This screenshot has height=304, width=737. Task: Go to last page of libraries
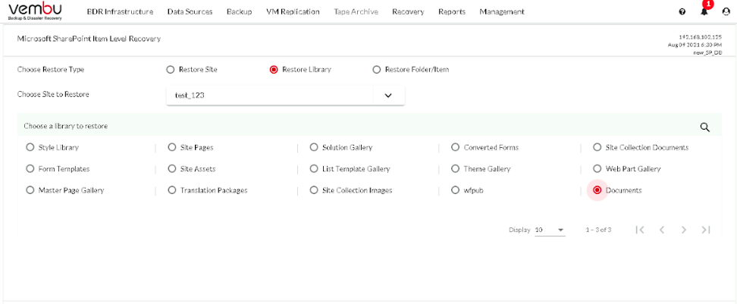click(705, 230)
